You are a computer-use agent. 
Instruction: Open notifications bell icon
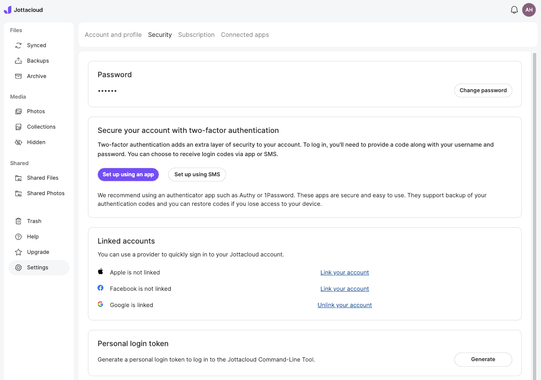[514, 10]
